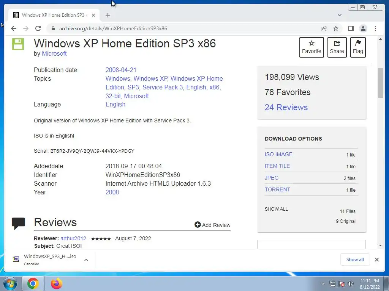Viewport: 389px width, 291px height.
Task: Download the ISO IMAGE option
Action: tap(278, 154)
